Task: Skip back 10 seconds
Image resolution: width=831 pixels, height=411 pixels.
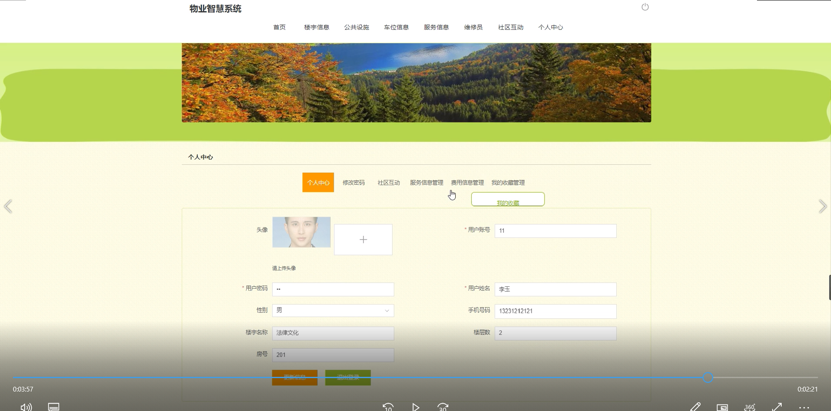Action: [388, 407]
